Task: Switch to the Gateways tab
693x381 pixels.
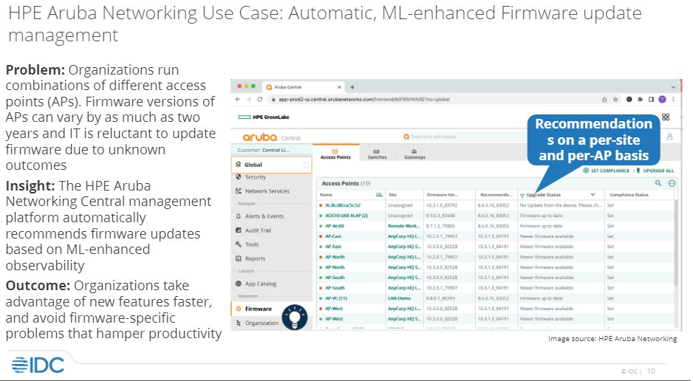Action: click(414, 154)
